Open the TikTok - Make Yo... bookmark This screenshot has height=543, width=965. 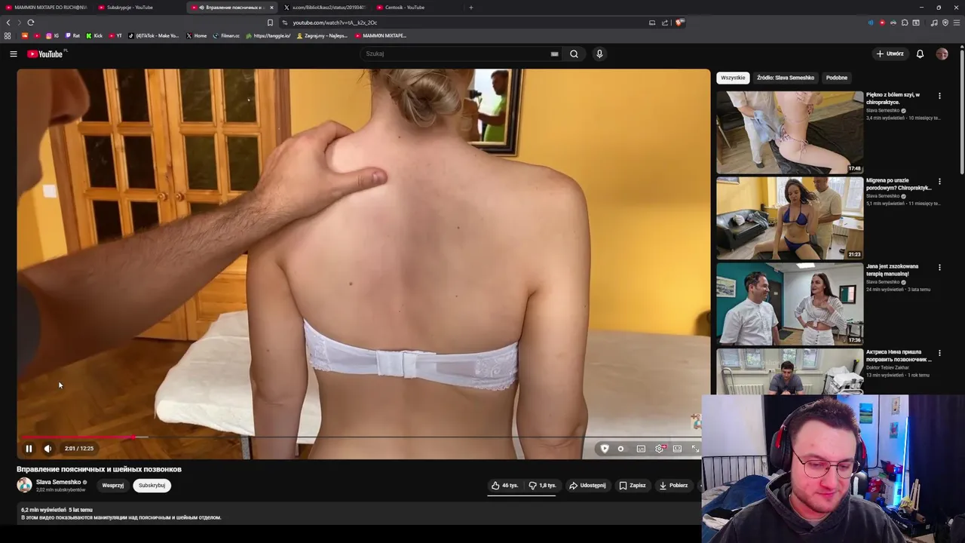(x=154, y=35)
